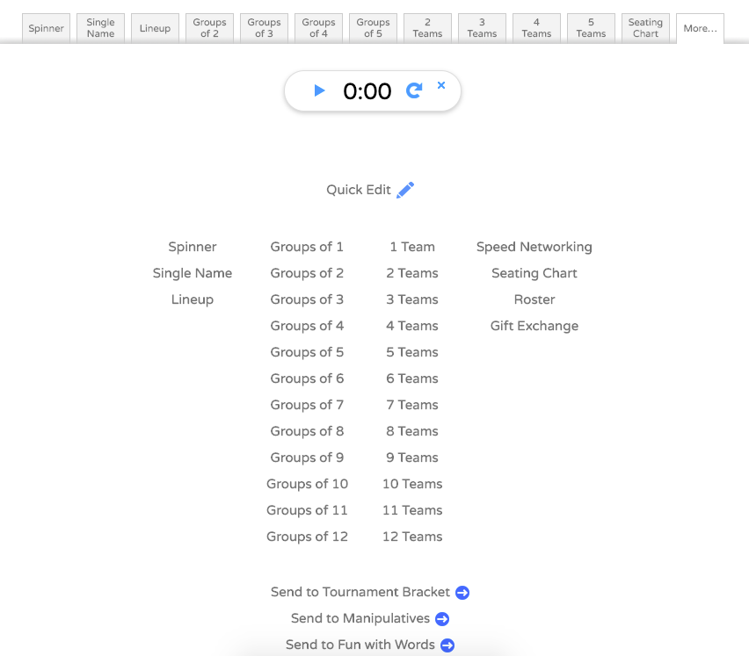The height and width of the screenshot is (656, 749).
Task: Open the Spinner tab
Action: pos(46,28)
